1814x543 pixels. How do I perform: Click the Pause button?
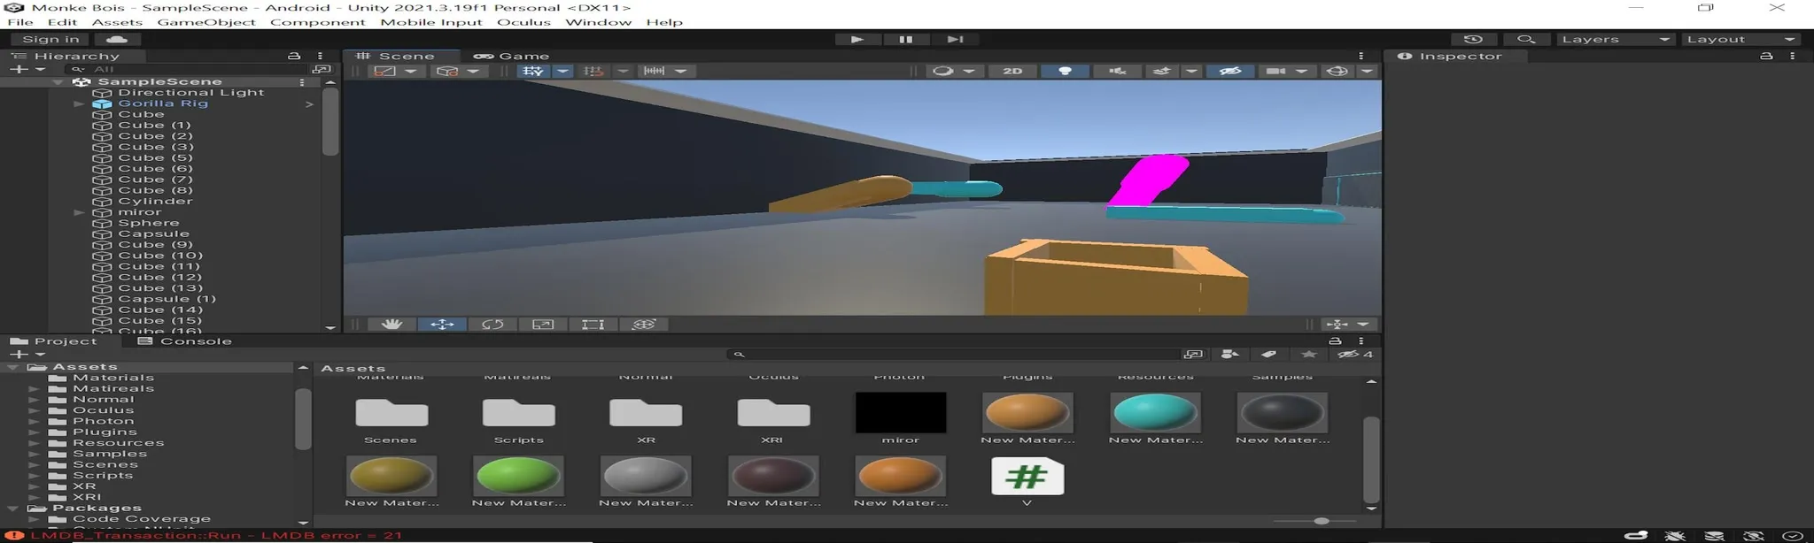pyautogui.click(x=905, y=39)
